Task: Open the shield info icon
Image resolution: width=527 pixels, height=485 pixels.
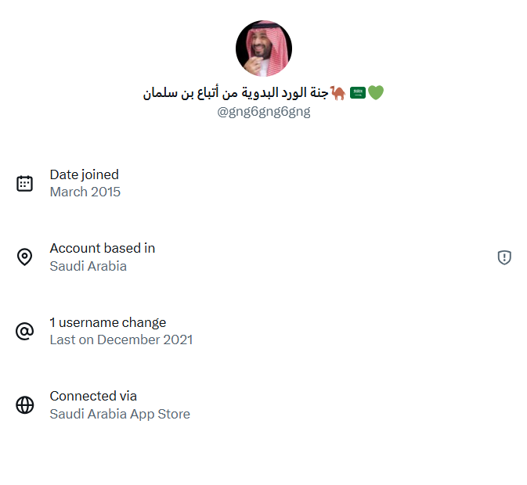Action: 504,257
